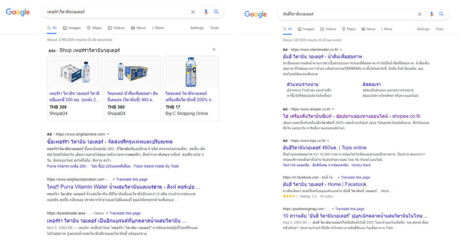The width and height of the screenshot is (474, 250).
Task: Open the Videos tab in the left results
Action: pyautogui.click(x=116, y=28)
